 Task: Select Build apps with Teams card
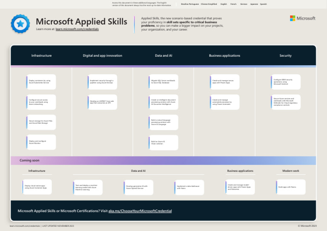(291, 187)
